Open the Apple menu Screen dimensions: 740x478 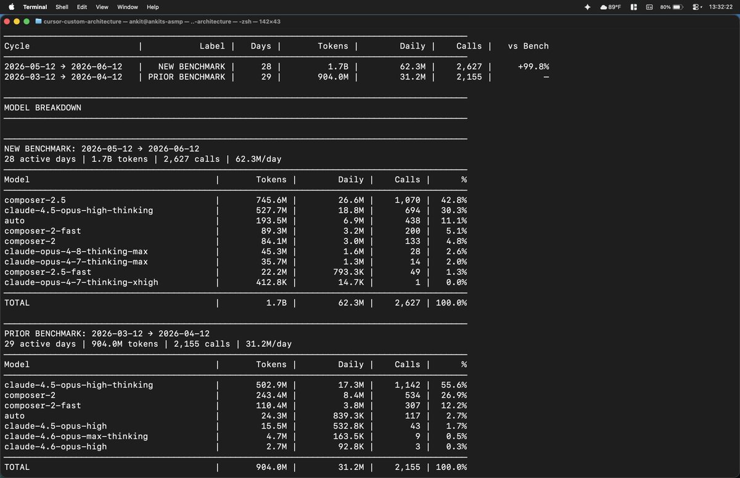11,7
